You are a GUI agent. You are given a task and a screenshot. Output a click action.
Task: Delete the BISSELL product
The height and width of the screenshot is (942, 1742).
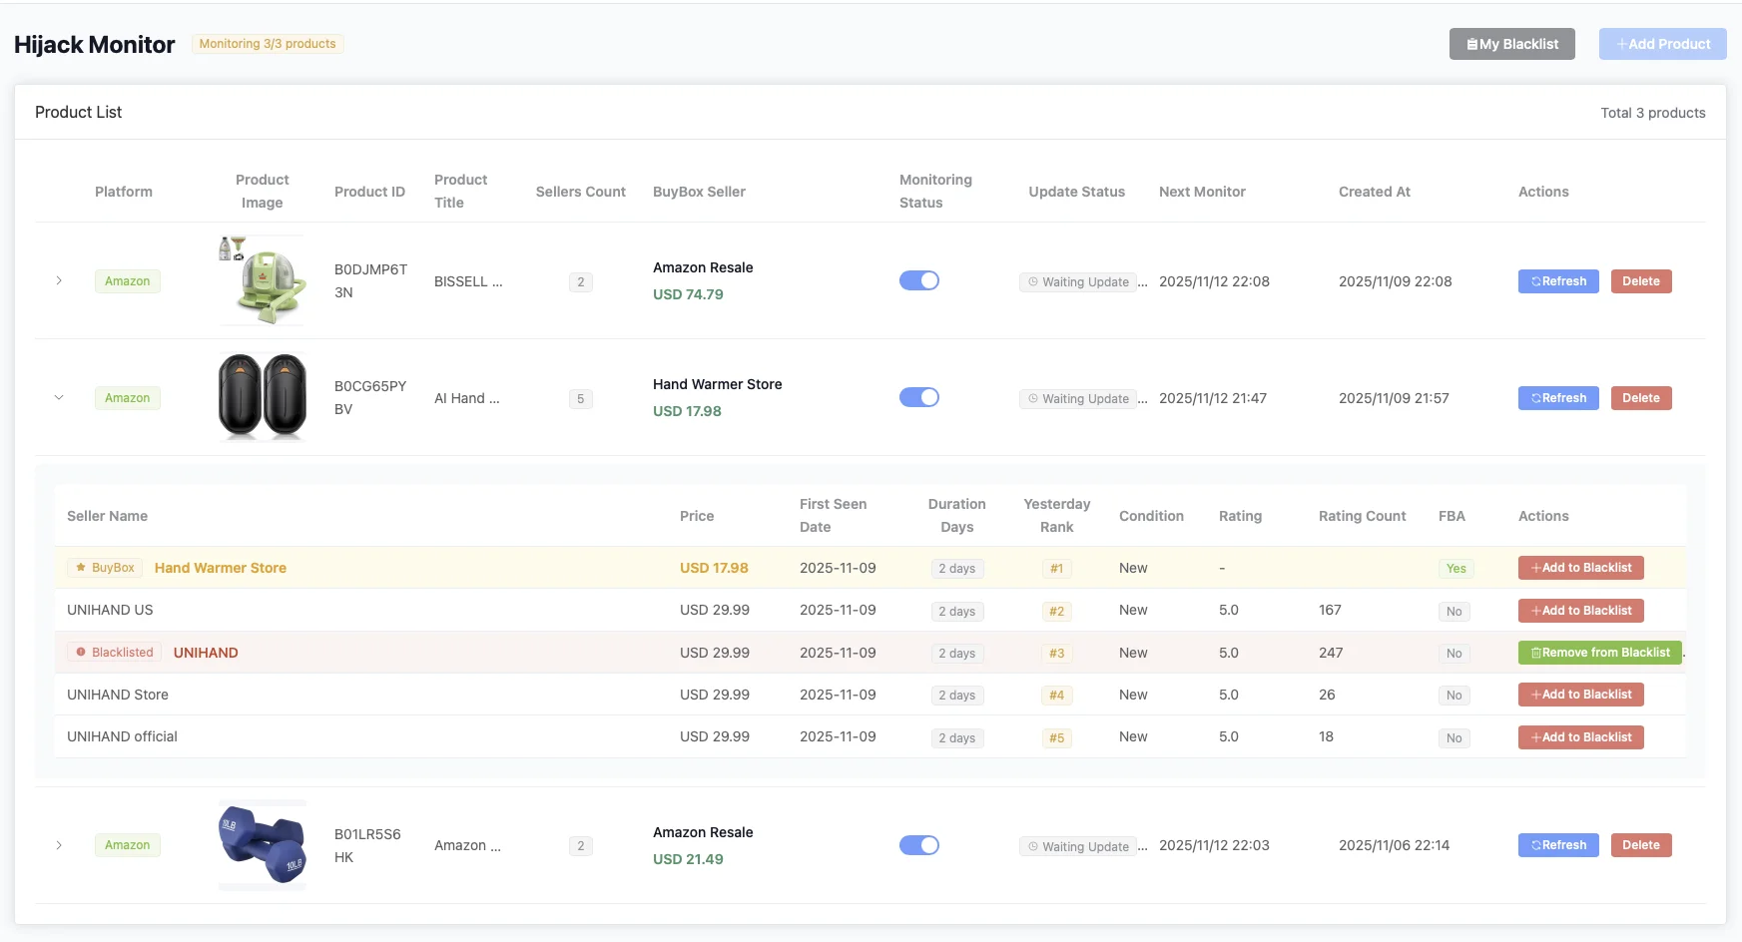coord(1640,281)
